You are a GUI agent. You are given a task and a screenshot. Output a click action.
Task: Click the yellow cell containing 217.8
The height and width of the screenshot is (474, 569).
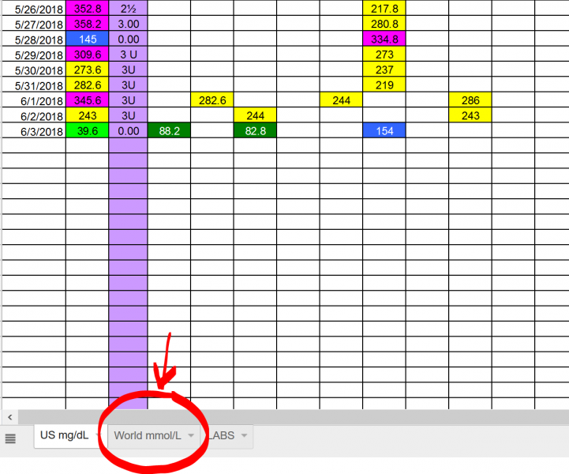pyautogui.click(x=384, y=9)
